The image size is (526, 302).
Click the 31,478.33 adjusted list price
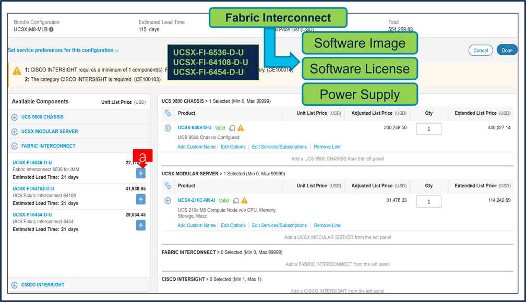[x=397, y=200]
